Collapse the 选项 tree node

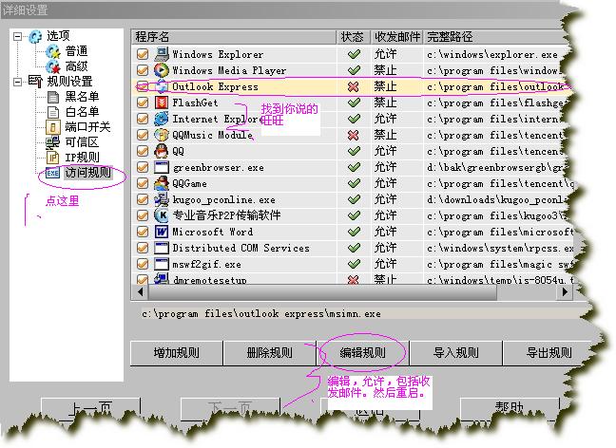(17, 36)
